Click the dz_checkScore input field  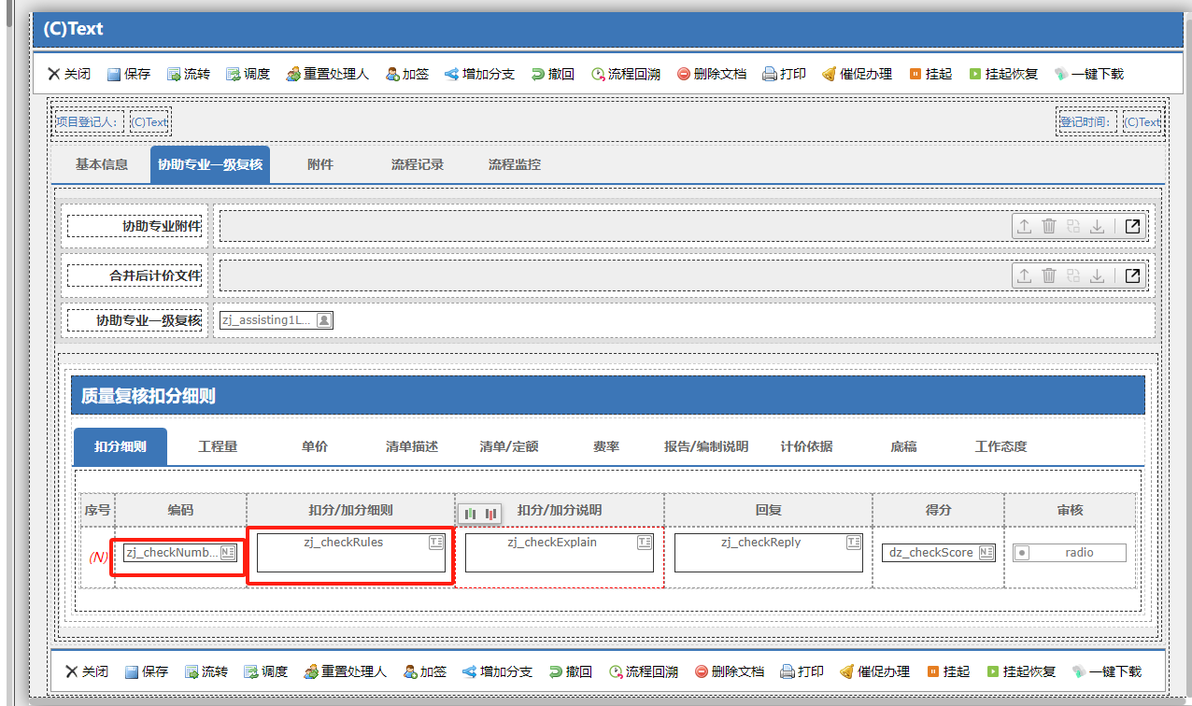tap(930, 553)
